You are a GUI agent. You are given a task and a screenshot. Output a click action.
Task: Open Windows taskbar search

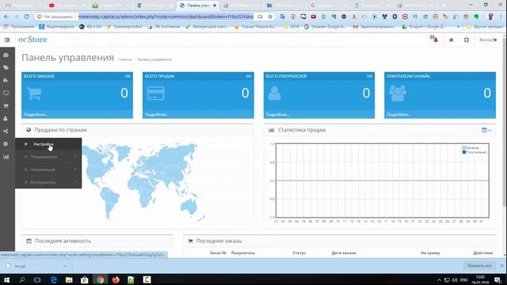tap(22, 279)
